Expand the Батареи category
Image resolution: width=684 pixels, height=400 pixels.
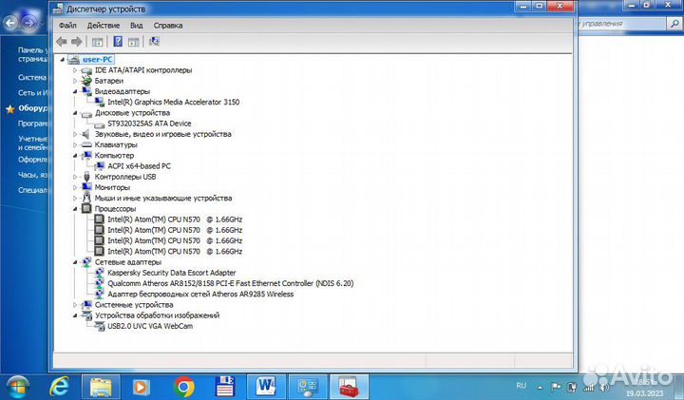75,81
